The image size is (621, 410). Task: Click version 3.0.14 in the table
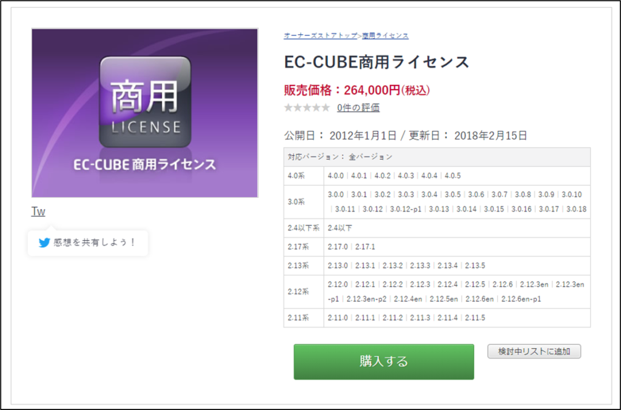click(466, 209)
